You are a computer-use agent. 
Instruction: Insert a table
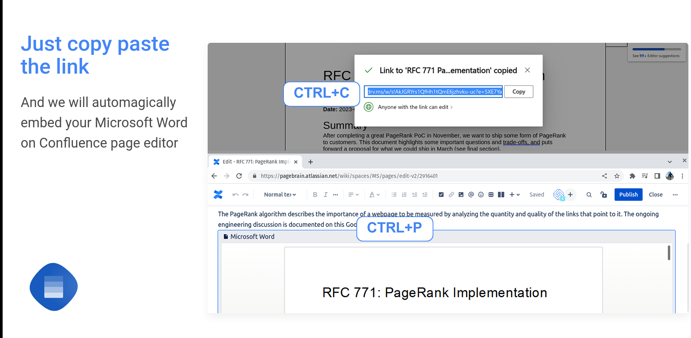tap(491, 195)
